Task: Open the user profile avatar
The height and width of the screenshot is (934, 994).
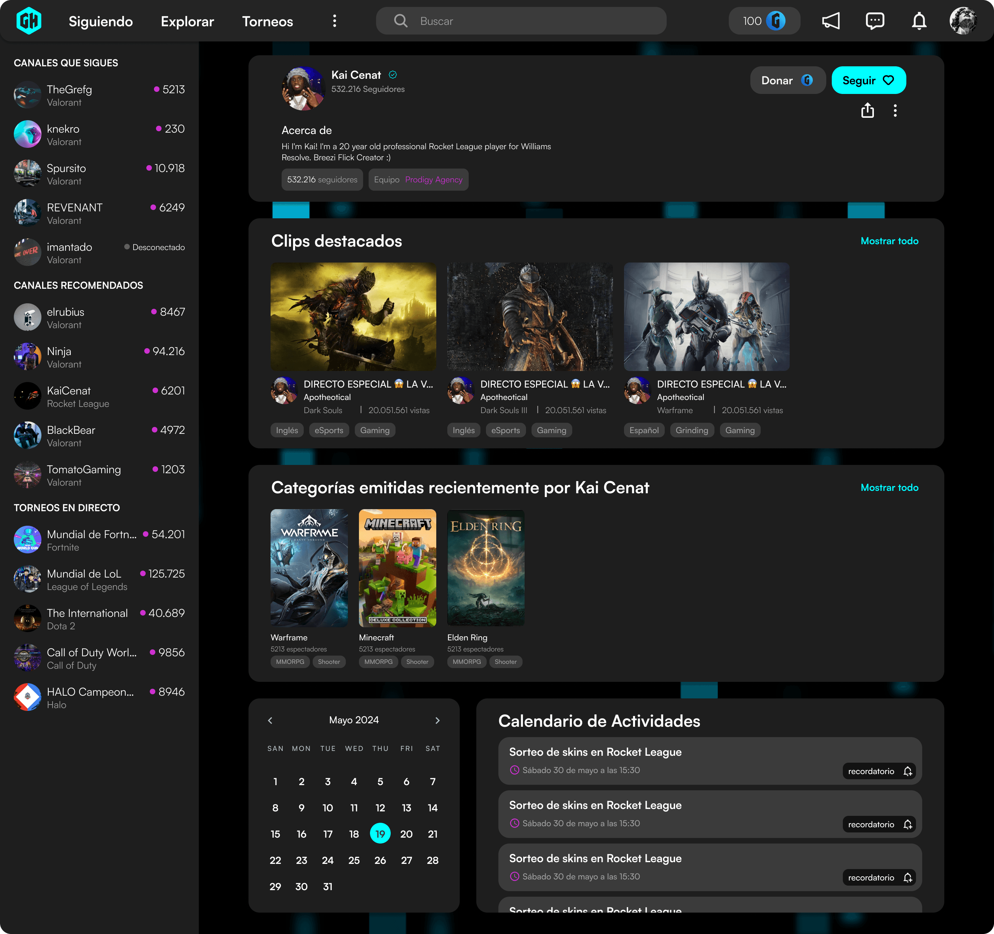Action: coord(963,21)
